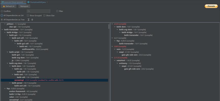Image resolution: width=220 pixels, height=101 pixels.
Task: Select the batik-1.5-fop : 0.20-5 row
Action: pos(22,94)
